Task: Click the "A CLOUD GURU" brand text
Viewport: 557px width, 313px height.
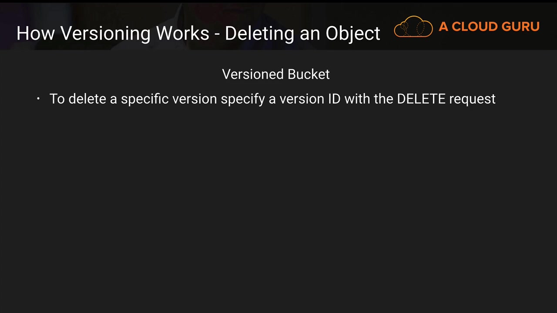Action: (x=489, y=27)
